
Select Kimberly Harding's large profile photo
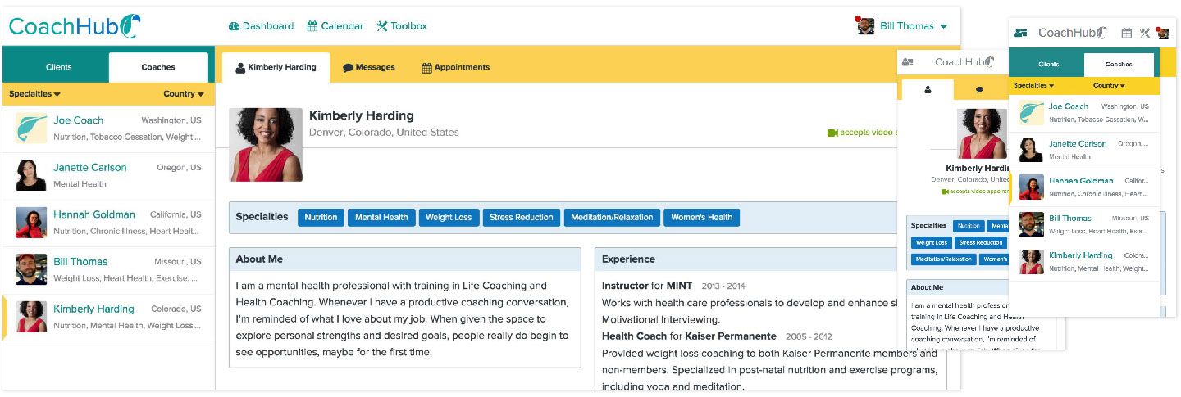click(x=266, y=145)
